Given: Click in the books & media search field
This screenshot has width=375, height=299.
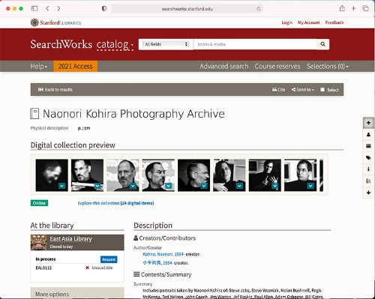Looking at the screenshot, I should [255, 44].
